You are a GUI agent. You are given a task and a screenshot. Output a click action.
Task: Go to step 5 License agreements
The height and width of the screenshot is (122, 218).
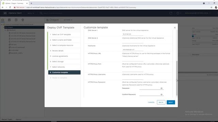pos(64,56)
